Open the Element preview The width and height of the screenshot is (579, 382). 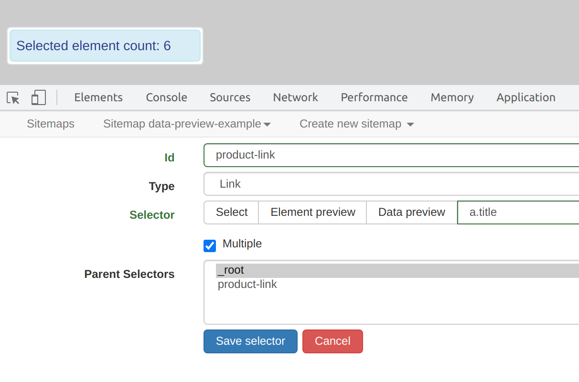(312, 212)
